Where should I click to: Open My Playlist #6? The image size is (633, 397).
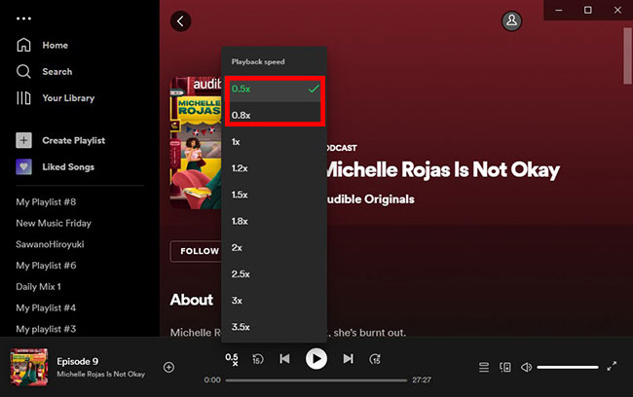[x=46, y=266]
